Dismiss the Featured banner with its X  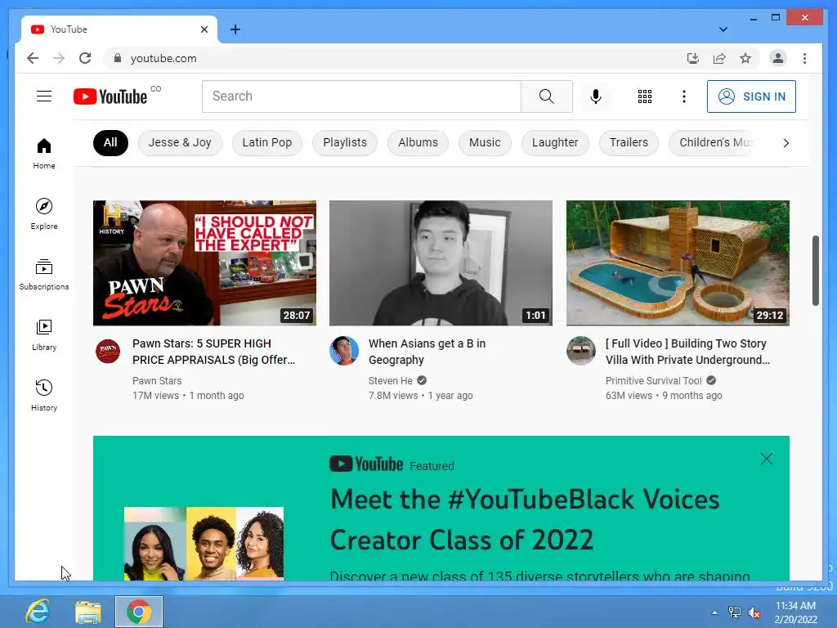(x=766, y=459)
